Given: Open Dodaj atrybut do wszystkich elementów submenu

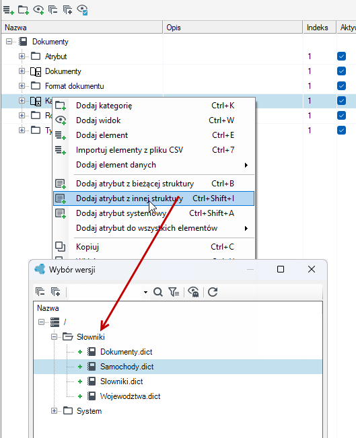Looking at the screenshot, I should [153, 228].
